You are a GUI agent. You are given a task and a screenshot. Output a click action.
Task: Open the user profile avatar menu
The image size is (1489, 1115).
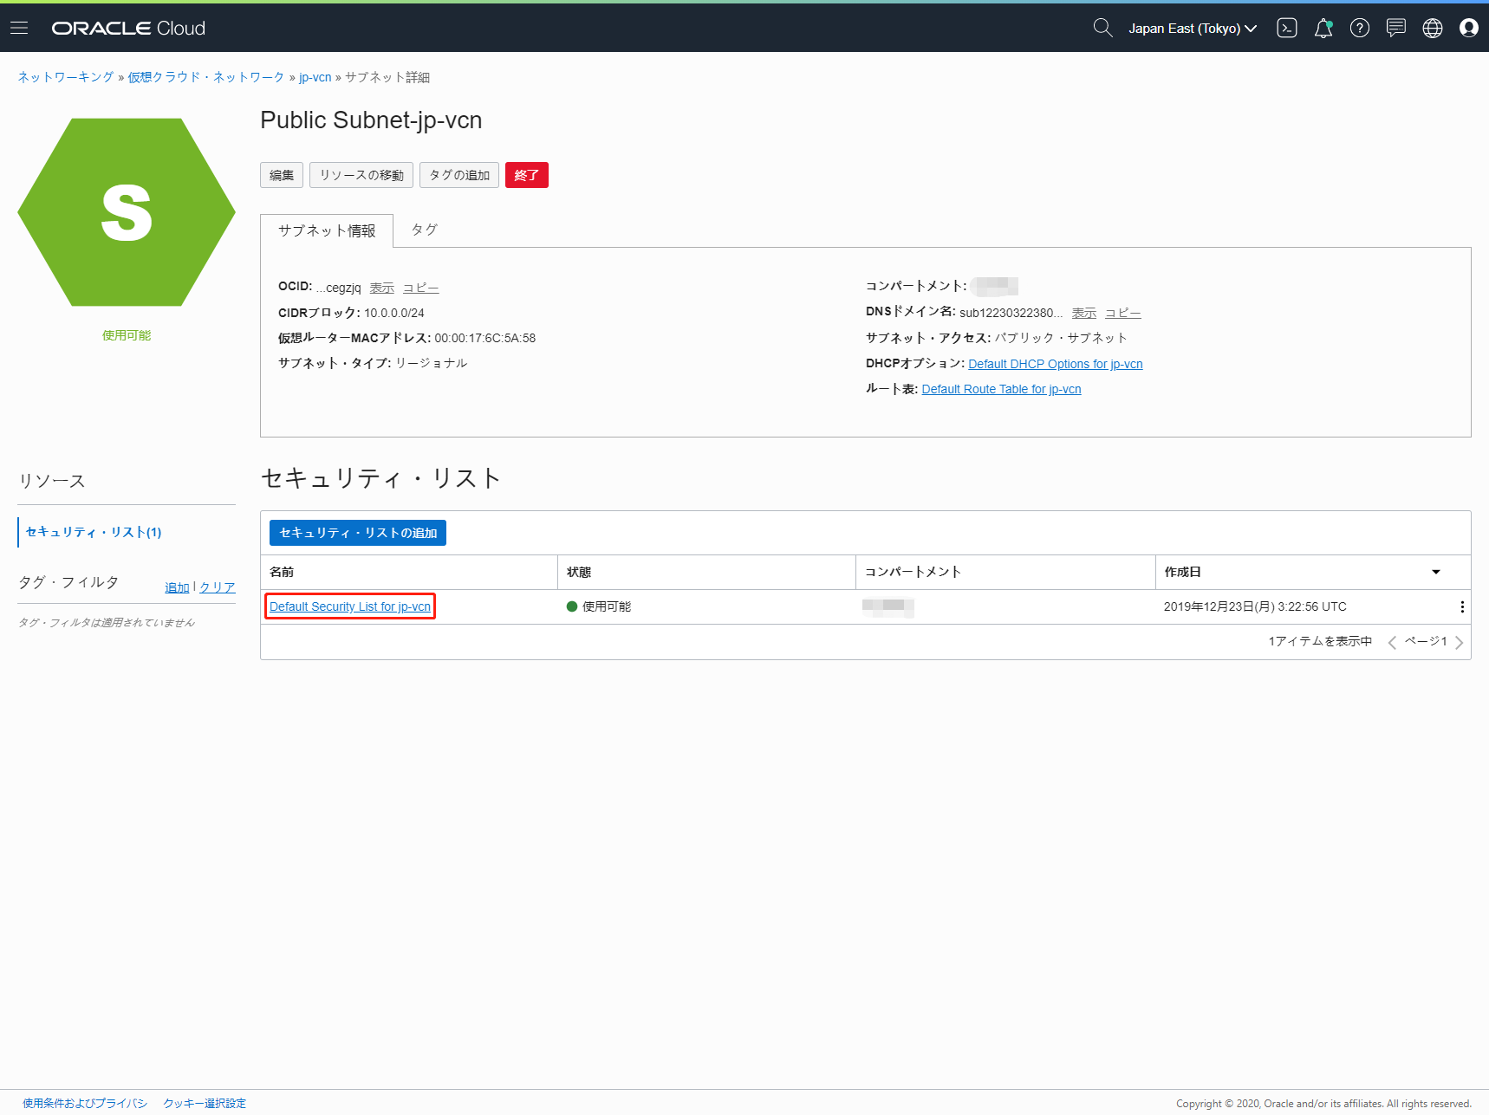pos(1469,28)
